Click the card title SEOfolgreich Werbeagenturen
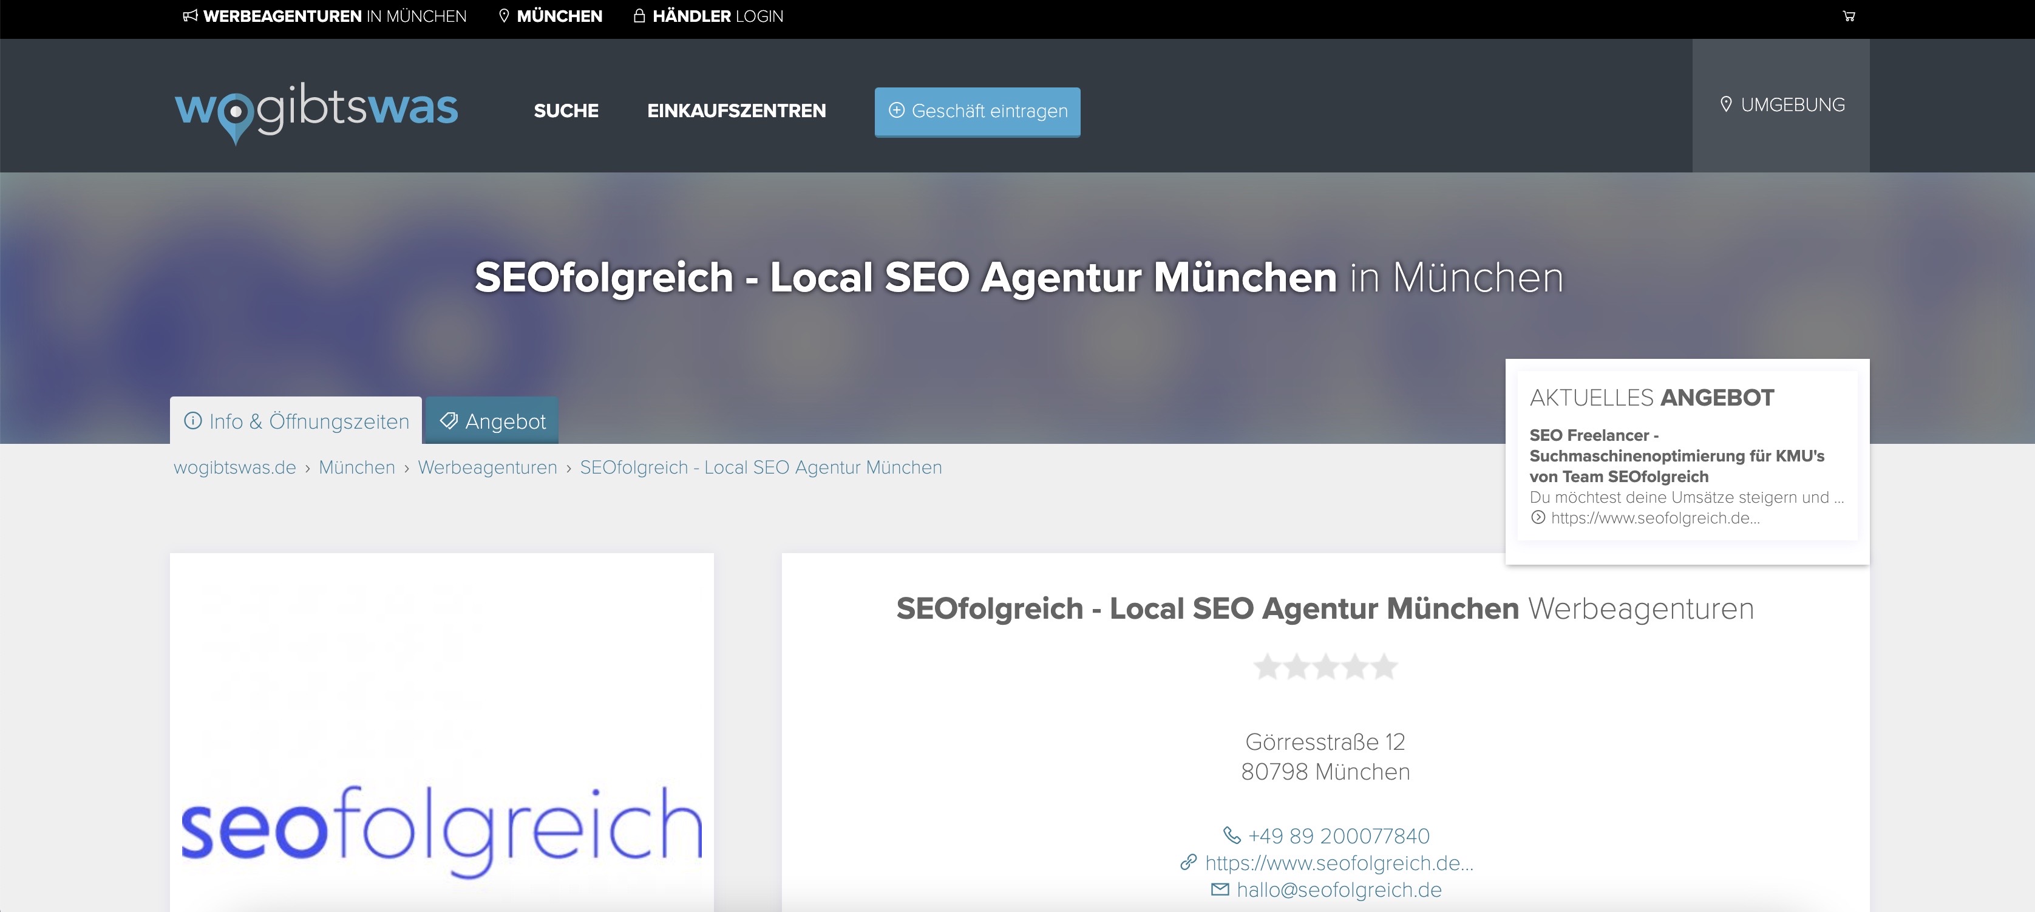 pyautogui.click(x=1325, y=608)
